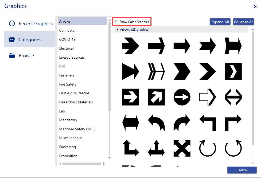Switch to the Categories tab
The image size is (261, 178).
tap(30, 40)
